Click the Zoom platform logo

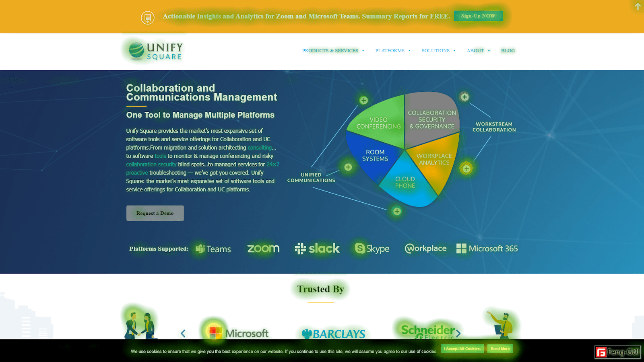263,249
